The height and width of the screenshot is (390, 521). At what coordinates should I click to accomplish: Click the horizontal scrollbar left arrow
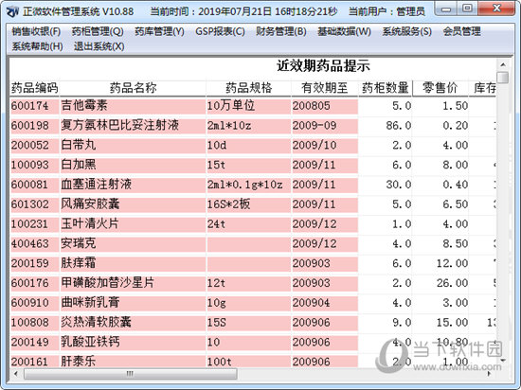[x=16, y=374]
